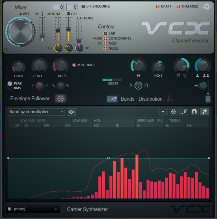Toggle the editor snap magnet button
Screen dimensions: 217x219
pyautogui.click(x=194, y=111)
